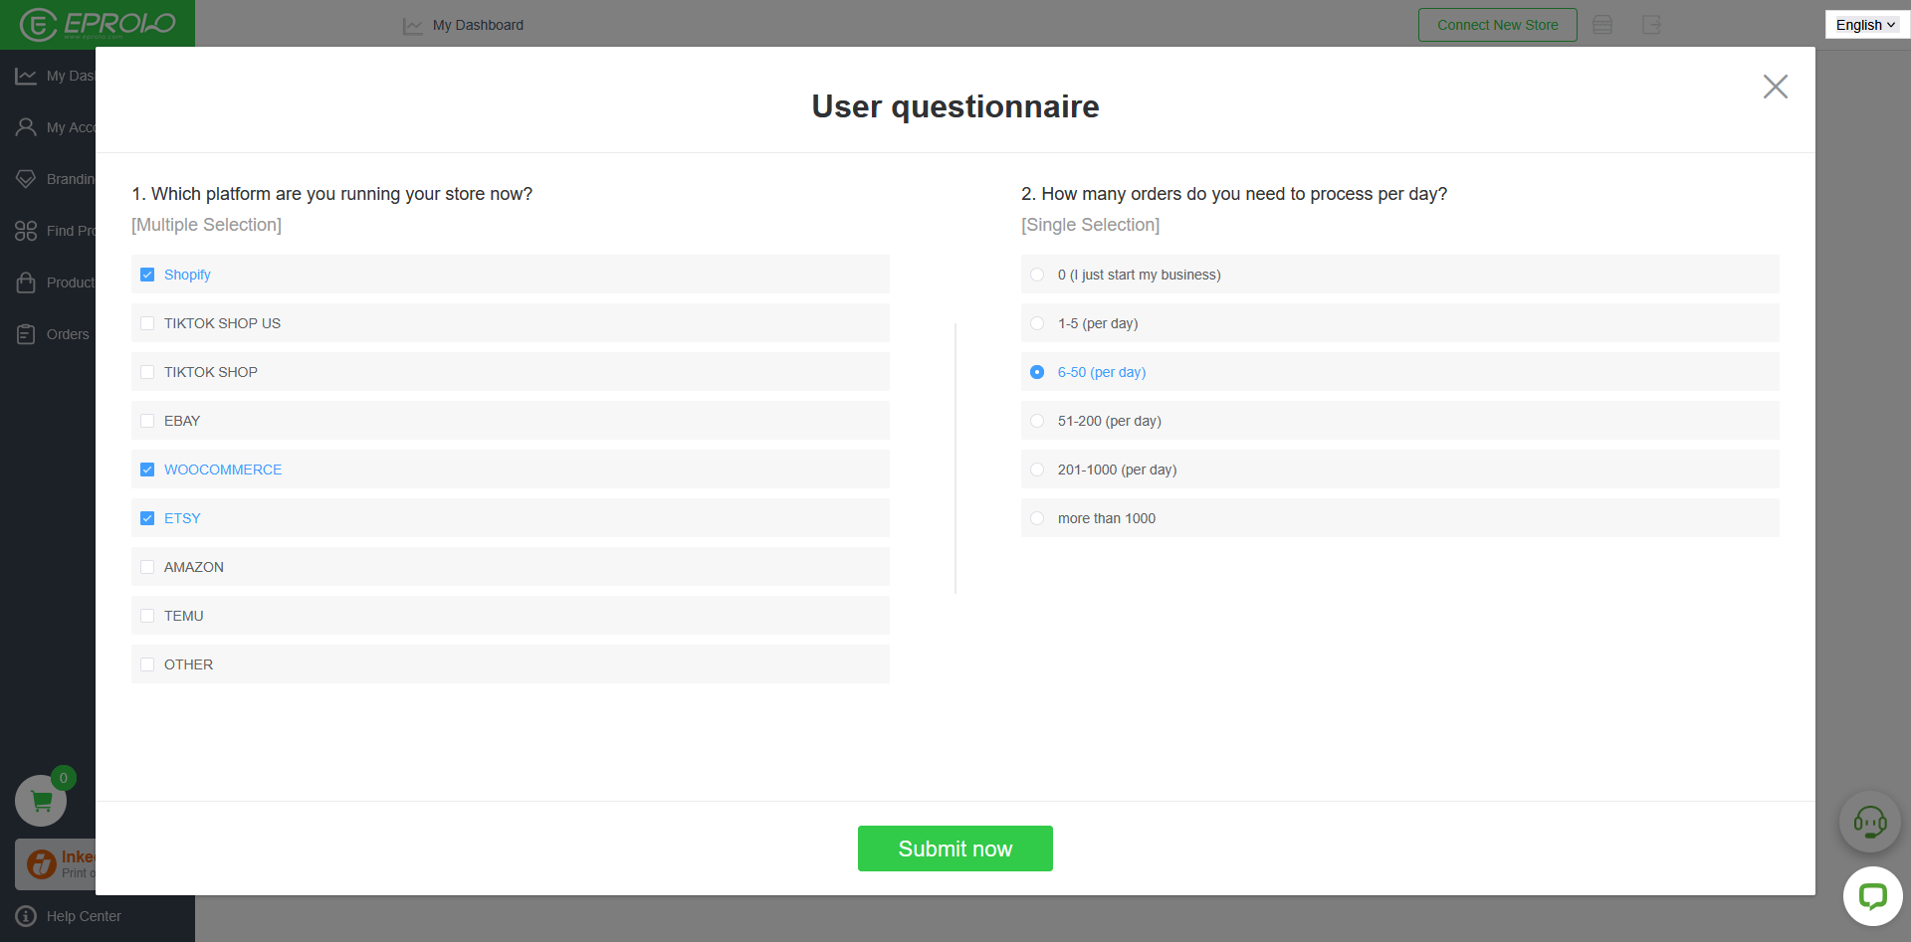This screenshot has height=942, width=1911.
Task: Select the 6-50 (per day) radio option
Action: (x=1037, y=372)
